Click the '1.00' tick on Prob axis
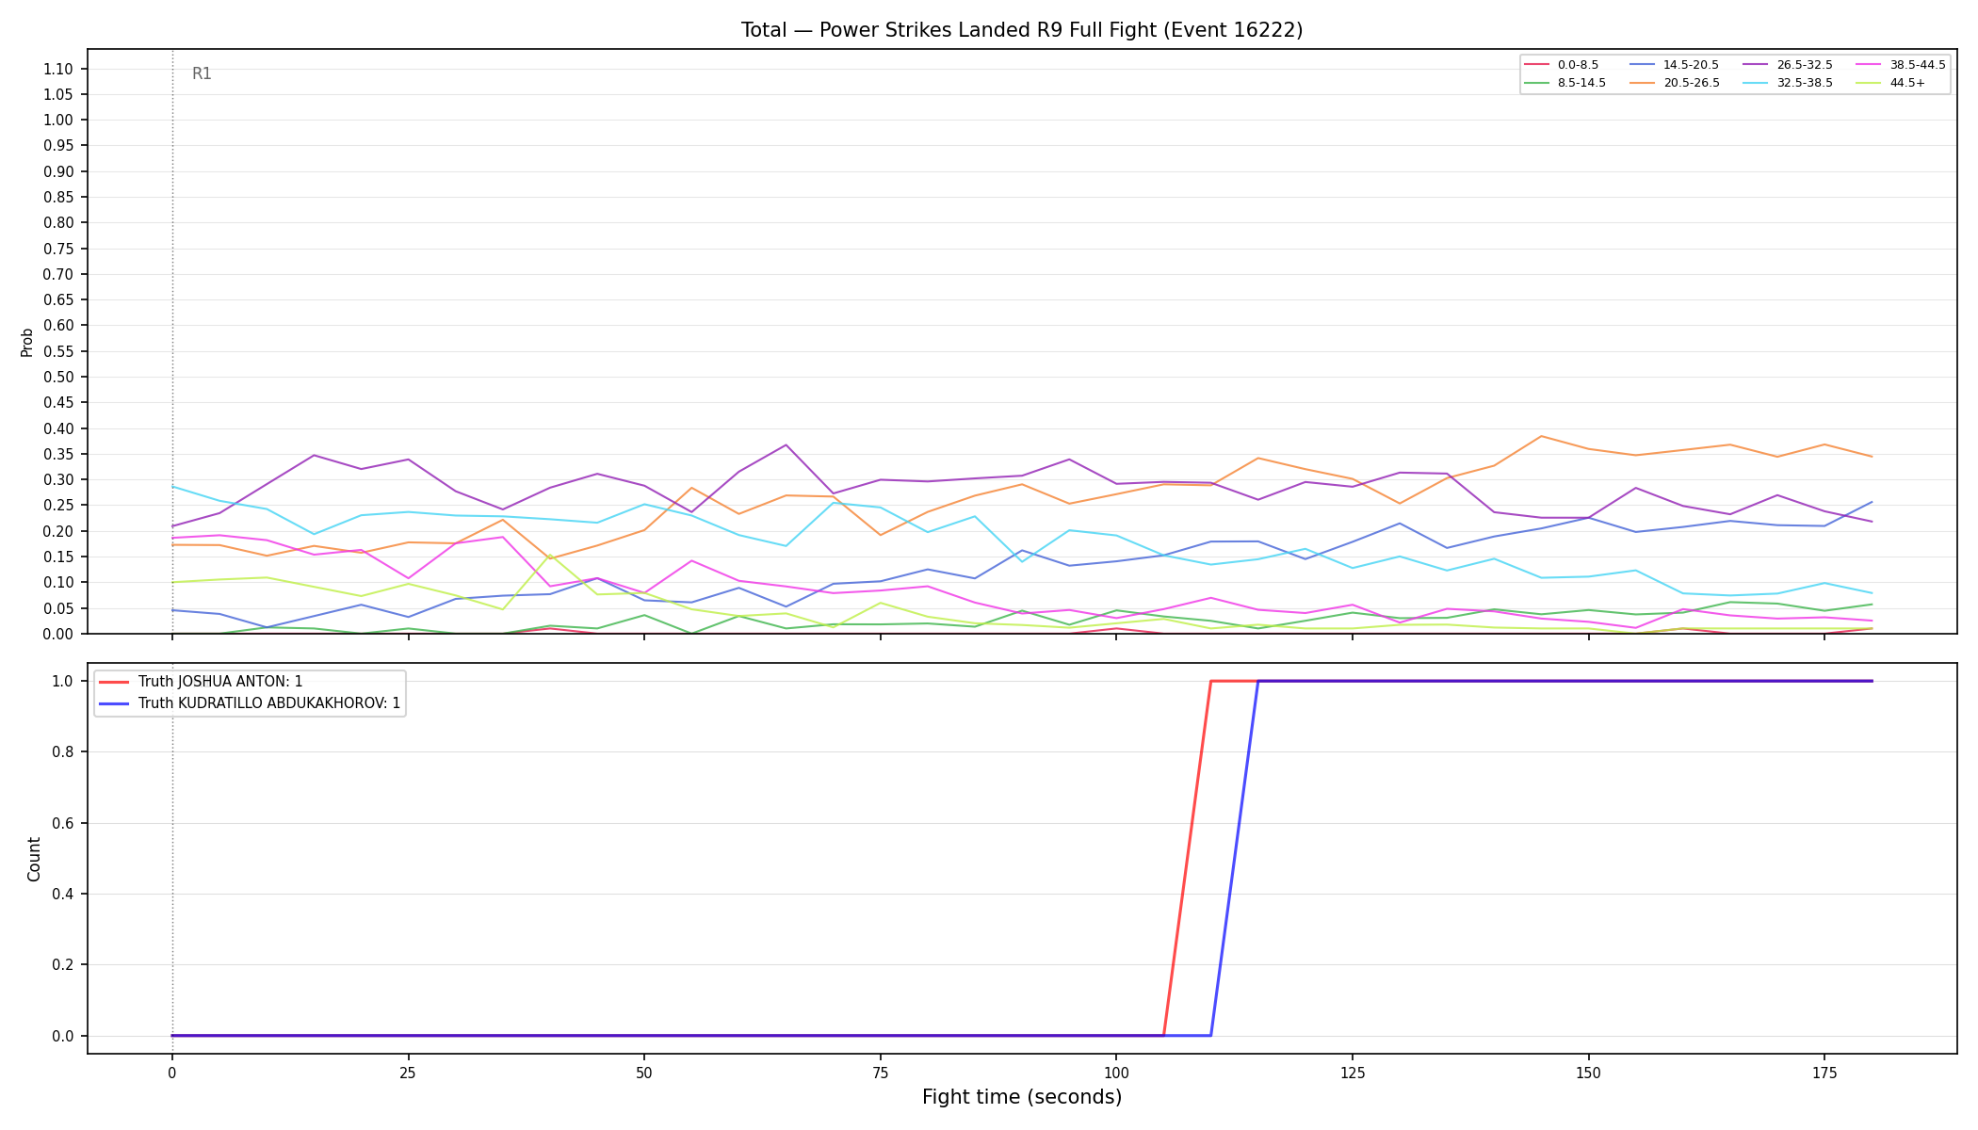The width and height of the screenshot is (1978, 1130). click(58, 120)
